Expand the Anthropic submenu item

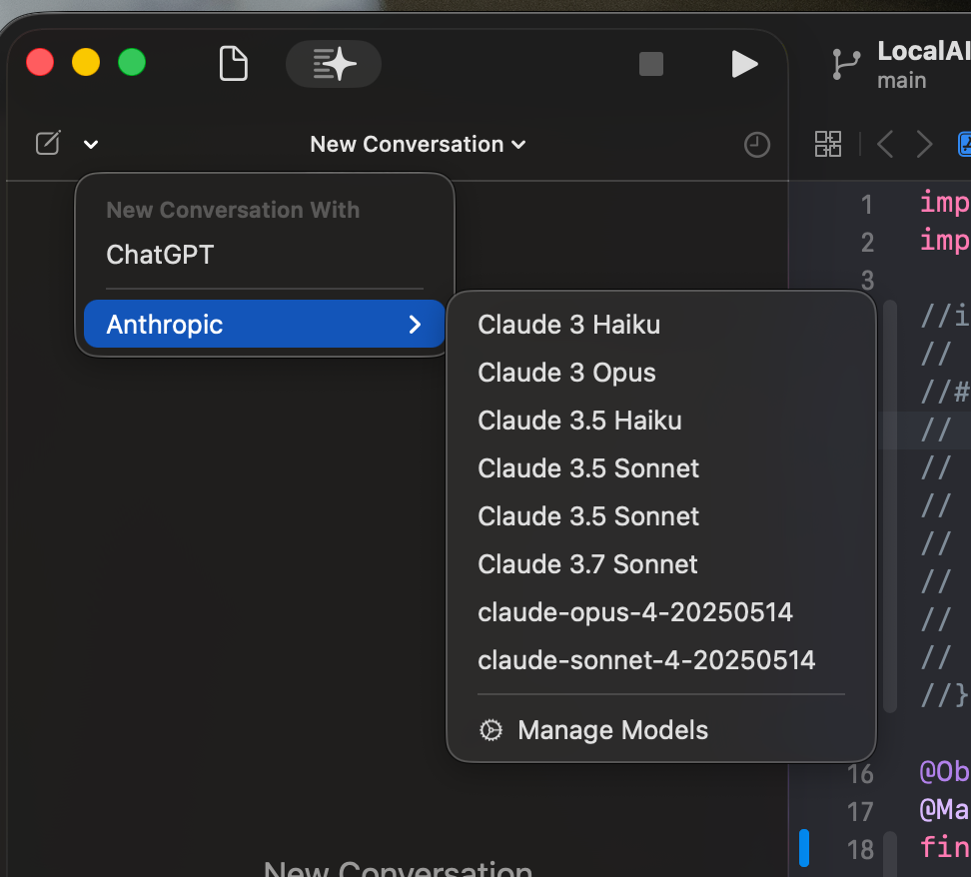pos(265,324)
